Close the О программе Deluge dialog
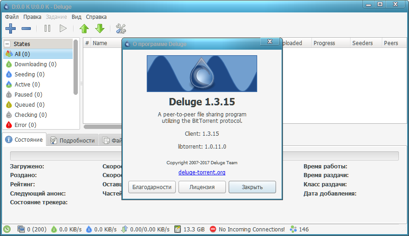 tap(270, 42)
